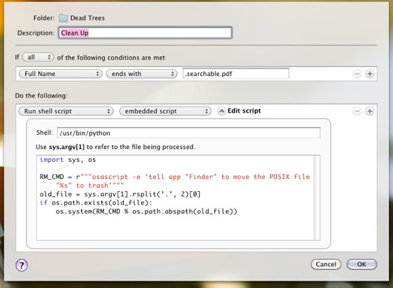The width and height of the screenshot is (393, 288).
Task: Open the Run shell script action dropdown
Action: click(x=66, y=111)
